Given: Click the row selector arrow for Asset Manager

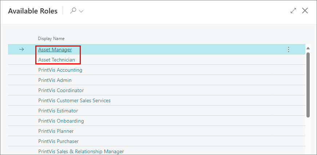Looking at the screenshot, I should click(21, 49).
